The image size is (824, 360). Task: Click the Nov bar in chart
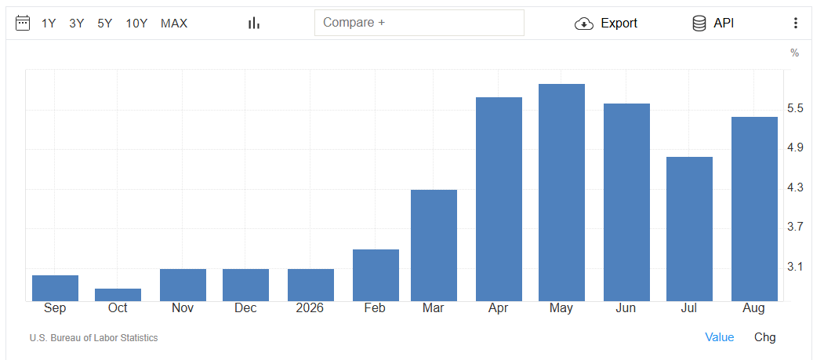183,285
